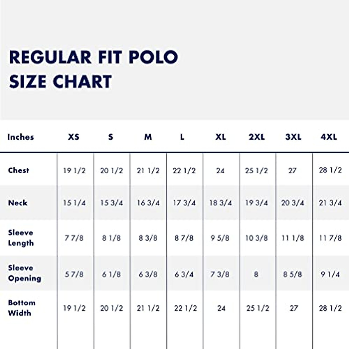349x349 pixels.
Task: Select the 2XL column header
Action: (x=257, y=137)
